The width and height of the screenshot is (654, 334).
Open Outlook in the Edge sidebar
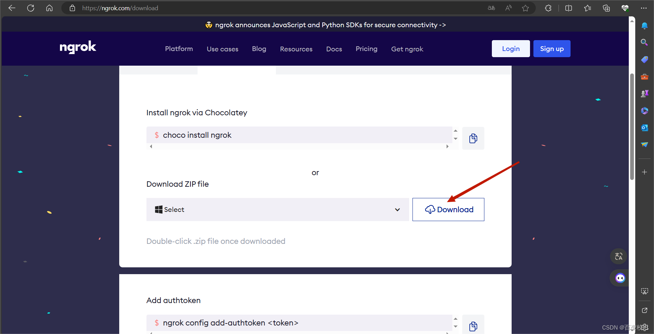pos(644,128)
